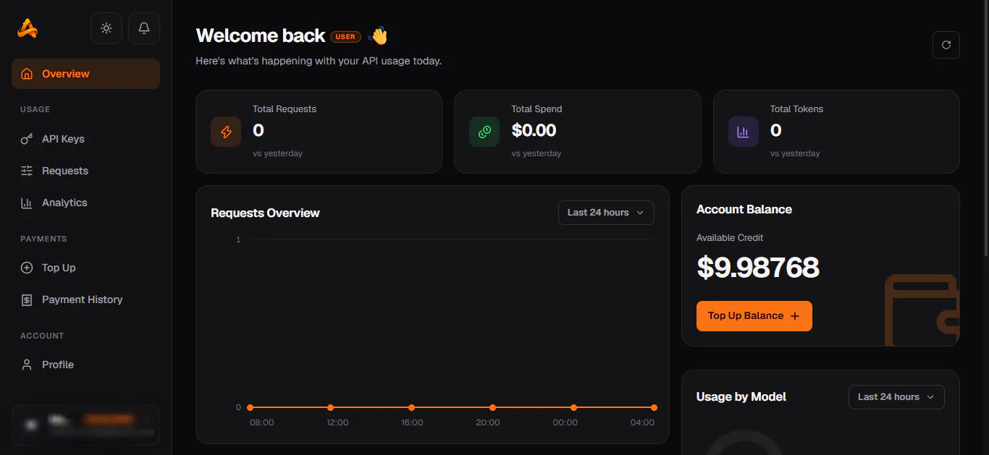Click the orange app logo
Screen dimensions: 989x455
point(28,29)
